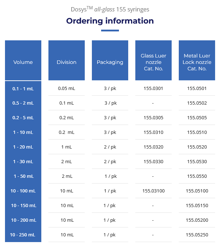The image size is (224, 246).
Task: Click the Division column header
Action: tap(67, 62)
